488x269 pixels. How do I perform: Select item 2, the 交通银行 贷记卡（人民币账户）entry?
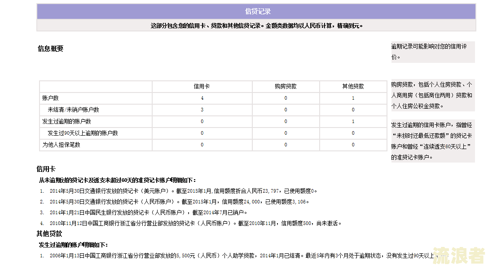coord(174,202)
